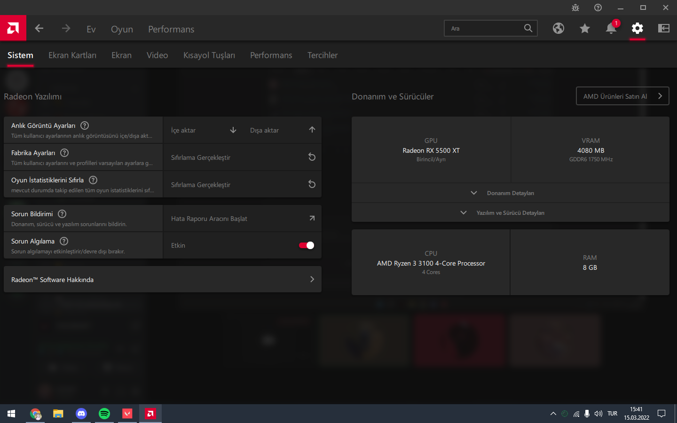Open Windows Start menu
This screenshot has width=677, height=423.
pyautogui.click(x=11, y=414)
